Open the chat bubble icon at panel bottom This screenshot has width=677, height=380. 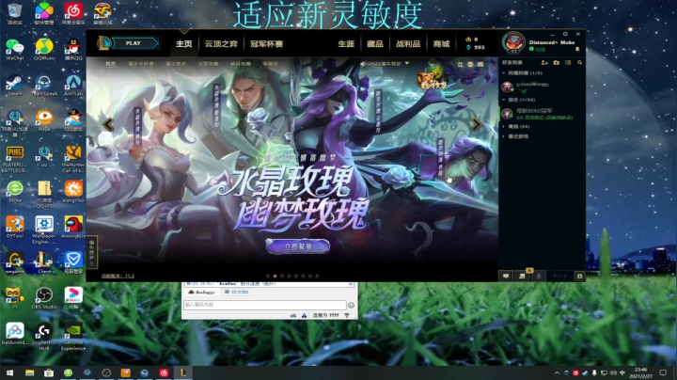[x=506, y=276]
